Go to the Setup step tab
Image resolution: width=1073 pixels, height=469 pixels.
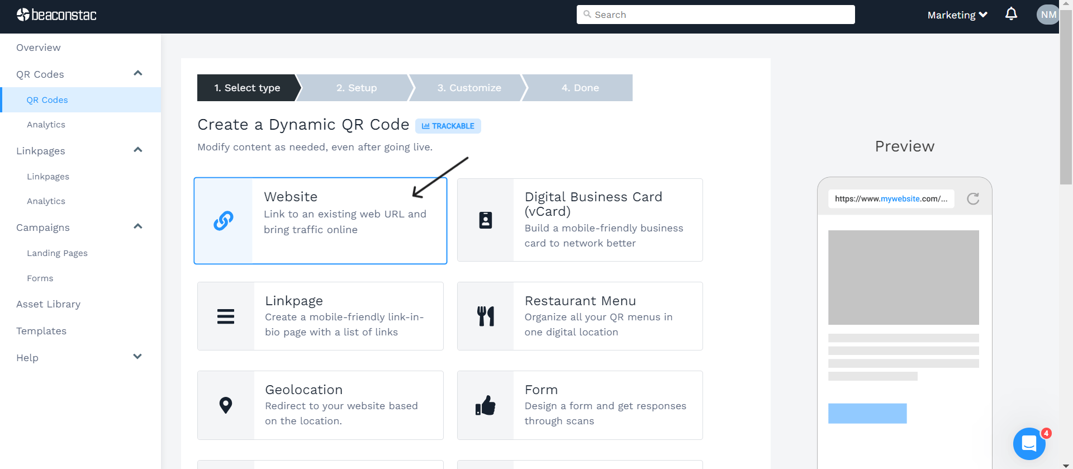point(357,88)
